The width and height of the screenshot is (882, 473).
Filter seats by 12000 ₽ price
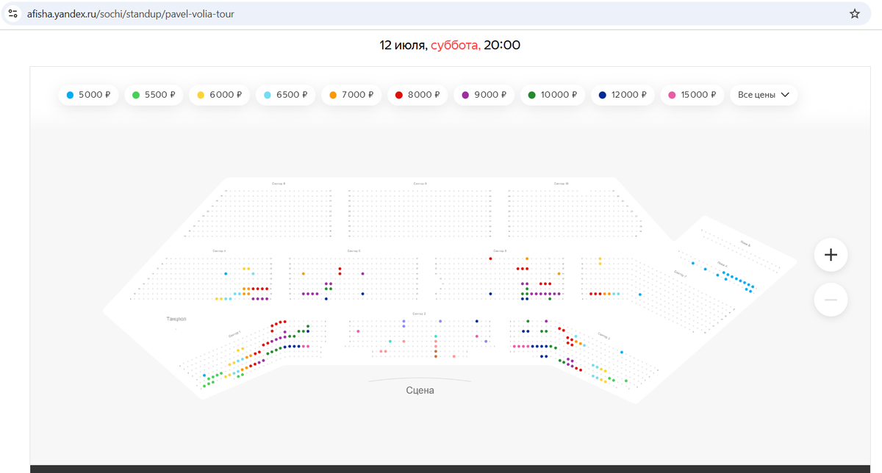click(623, 95)
